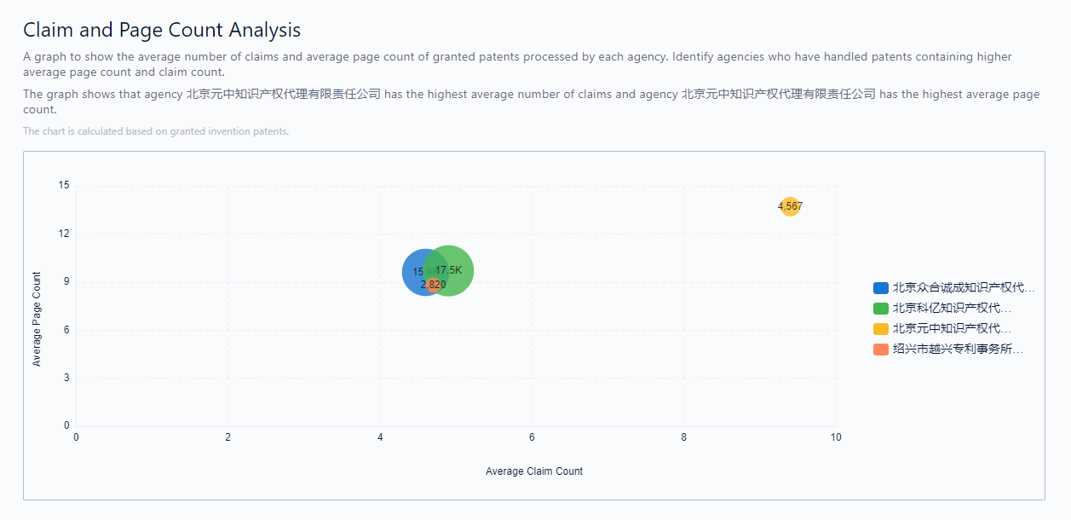Viewport: 1071px width, 520px height.
Task: Click the orange legend swatch for 绍兴市越兴
Action: pos(881,350)
